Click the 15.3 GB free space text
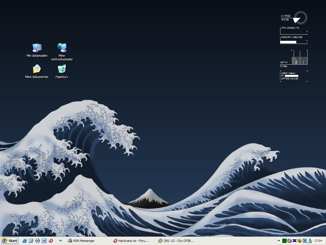326x245 pixels. 285,20
